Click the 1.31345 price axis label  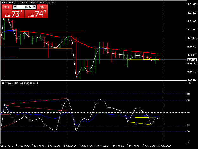click(192, 21)
